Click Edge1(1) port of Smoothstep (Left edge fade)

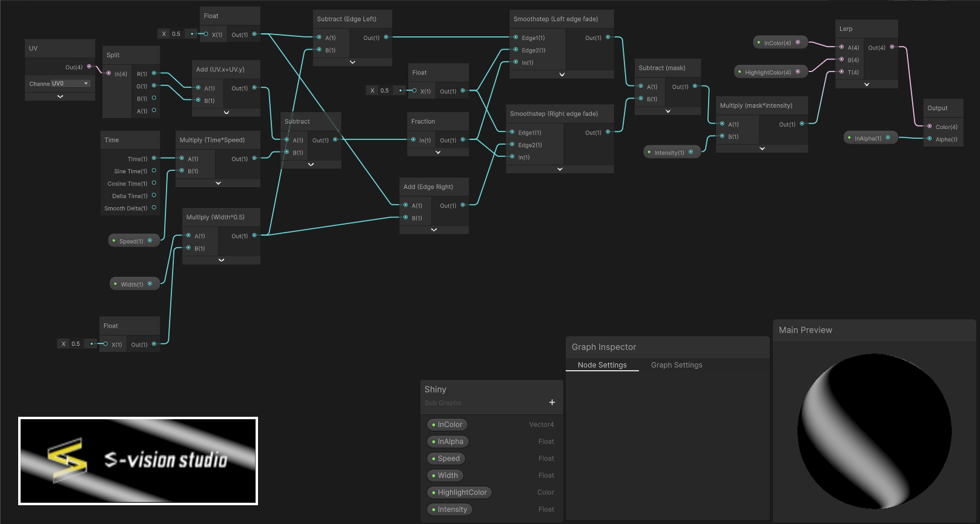pos(515,38)
